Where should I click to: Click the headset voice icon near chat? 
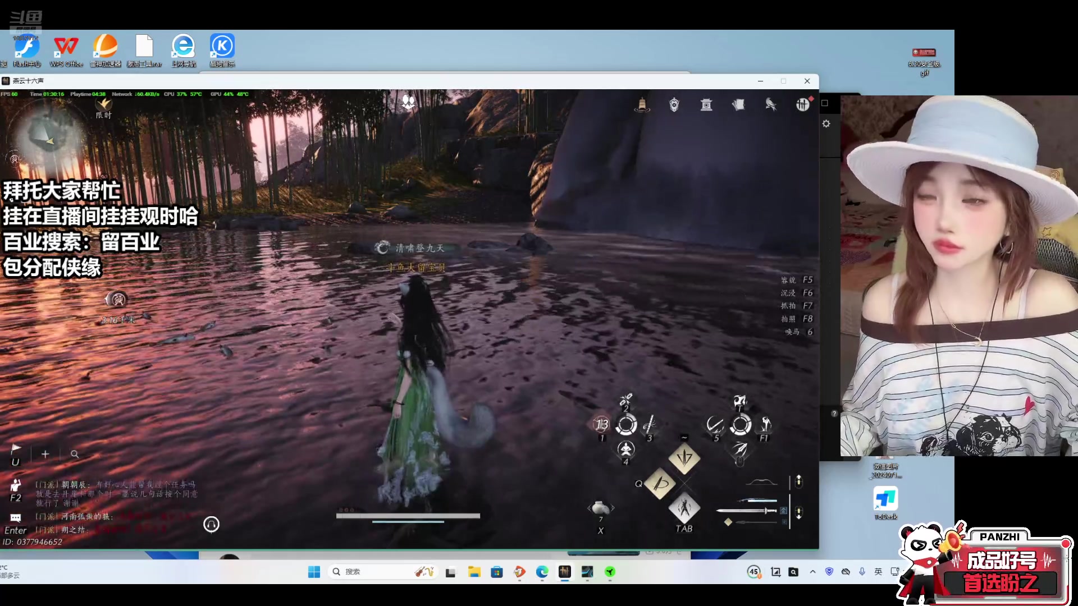point(211,524)
